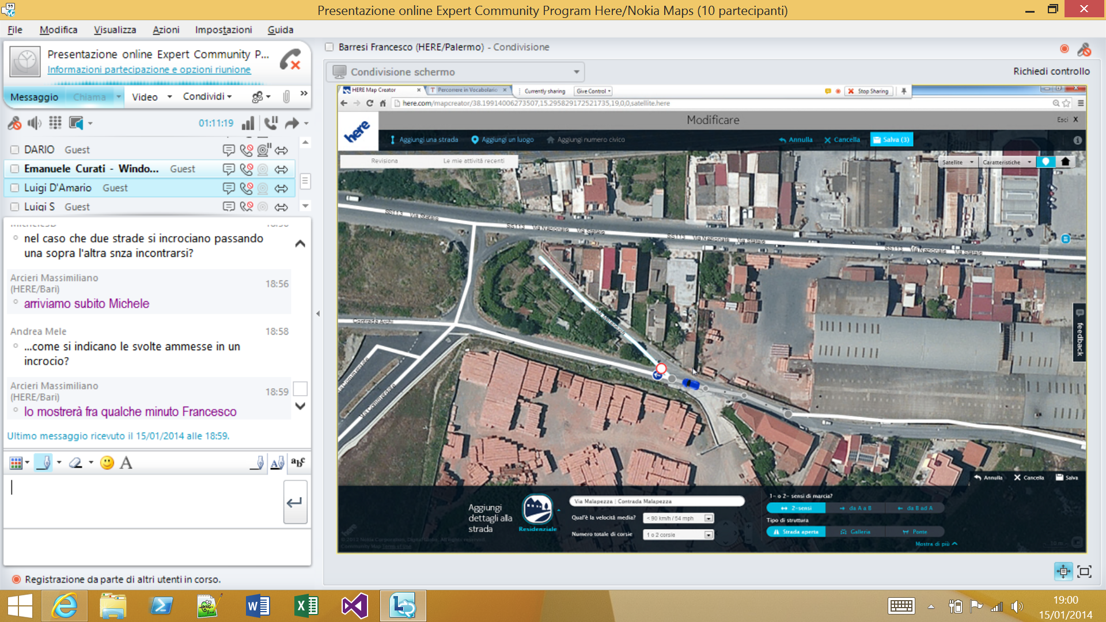This screenshot has height=622, width=1106.
Task: Click fit to window icon in sharing pane
Action: (x=1063, y=571)
